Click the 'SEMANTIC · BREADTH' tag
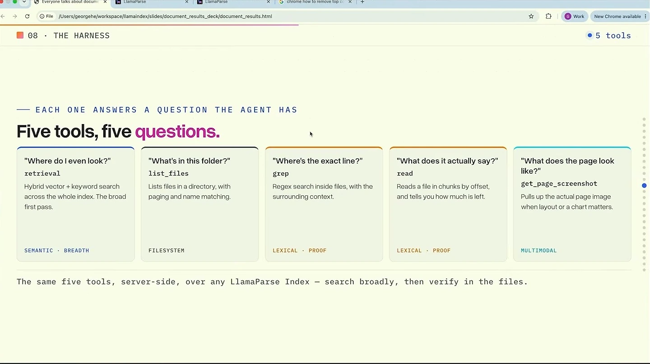Viewport: 650px width, 364px height. tap(57, 250)
